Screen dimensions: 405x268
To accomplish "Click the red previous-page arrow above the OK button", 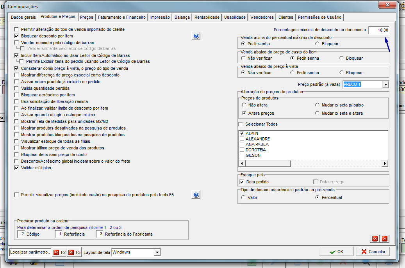I will pos(375,239).
